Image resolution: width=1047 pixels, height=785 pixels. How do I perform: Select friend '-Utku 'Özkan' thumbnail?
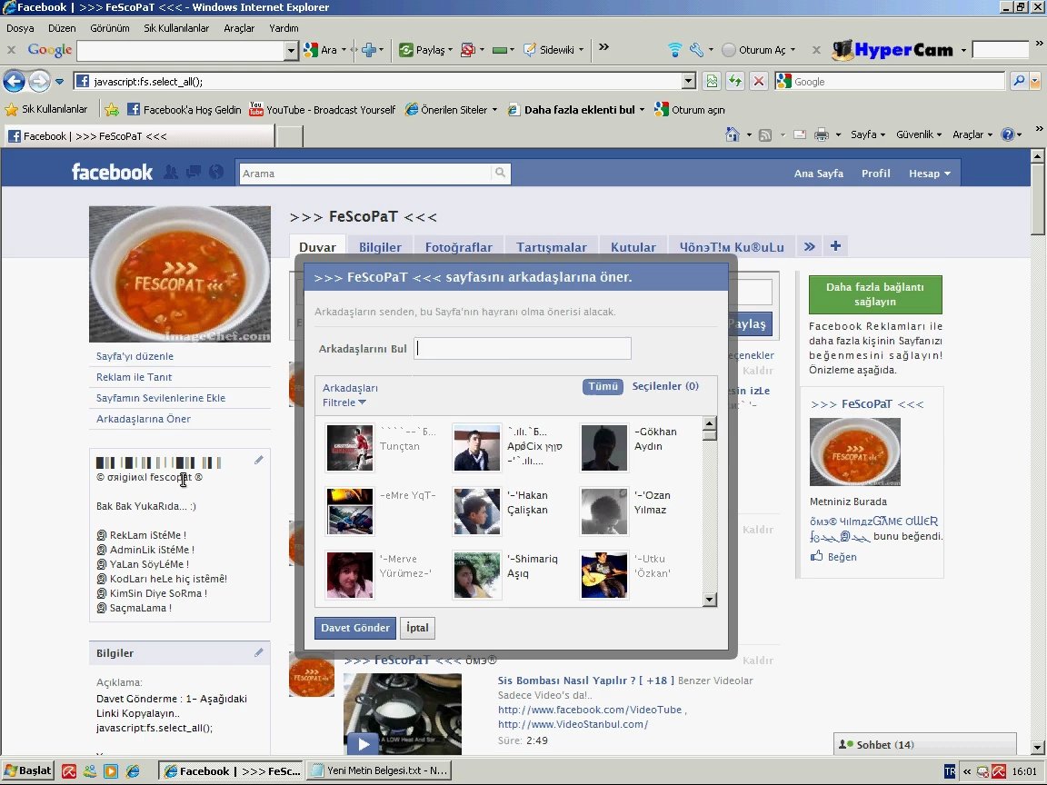tap(604, 575)
